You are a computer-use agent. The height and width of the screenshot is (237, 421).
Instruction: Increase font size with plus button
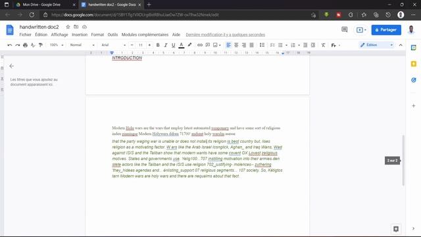pos(149,45)
